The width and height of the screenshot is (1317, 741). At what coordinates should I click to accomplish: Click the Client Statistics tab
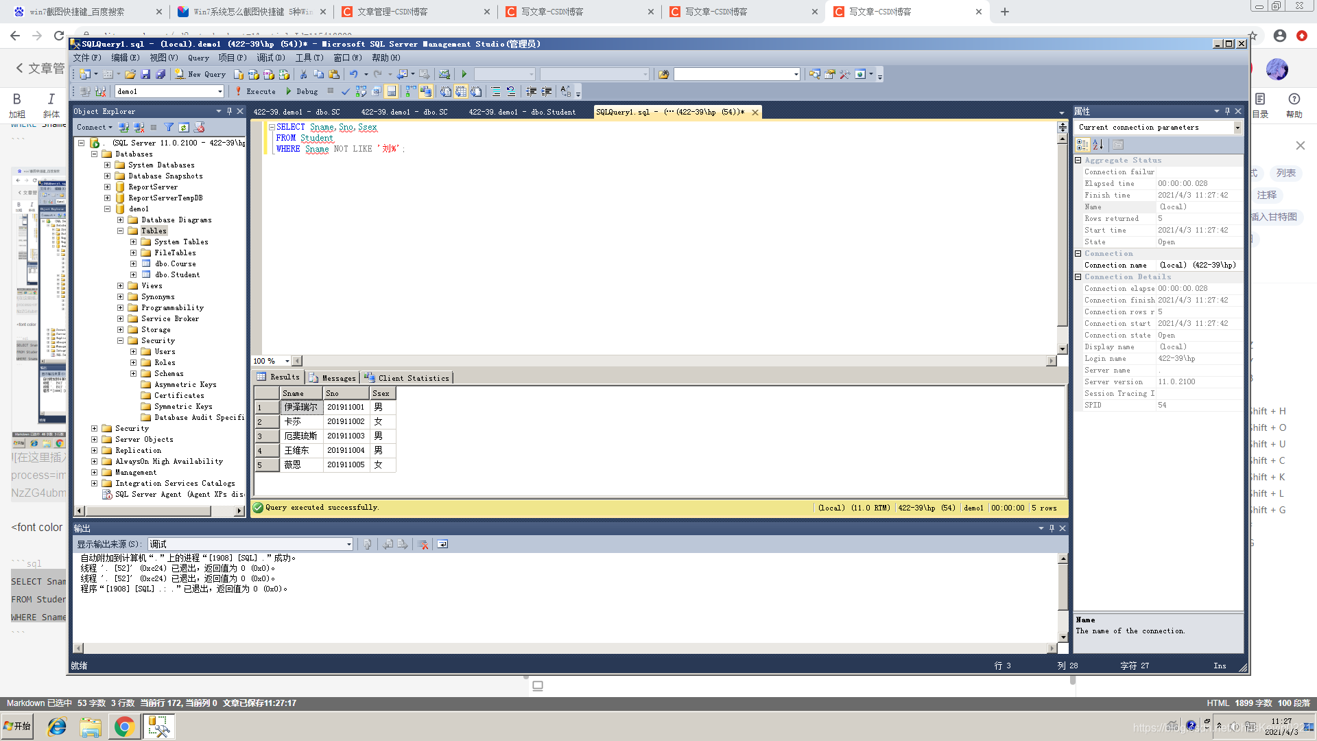pyautogui.click(x=406, y=377)
